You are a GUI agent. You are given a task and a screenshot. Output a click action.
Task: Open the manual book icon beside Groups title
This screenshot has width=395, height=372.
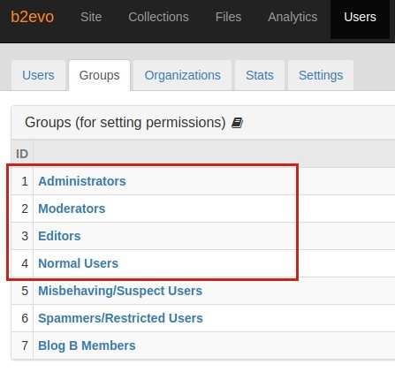[x=237, y=123]
